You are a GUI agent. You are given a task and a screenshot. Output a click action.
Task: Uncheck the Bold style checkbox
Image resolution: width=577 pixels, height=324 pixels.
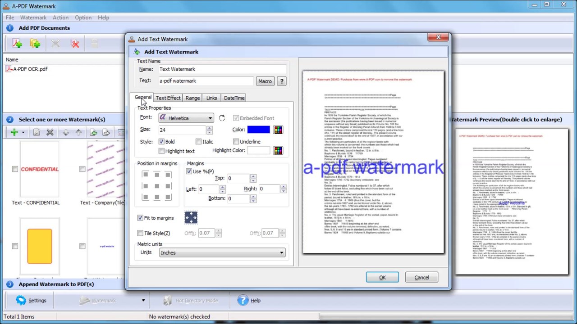pyautogui.click(x=161, y=142)
